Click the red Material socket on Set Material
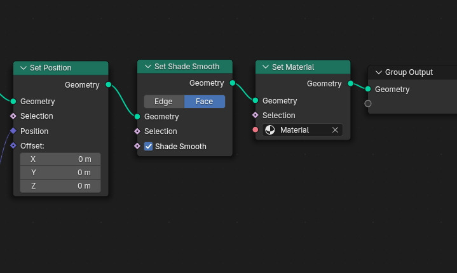This screenshot has height=273, width=457. point(256,130)
